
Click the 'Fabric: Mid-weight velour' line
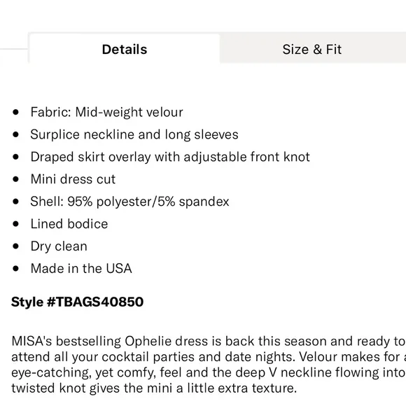[x=106, y=113]
